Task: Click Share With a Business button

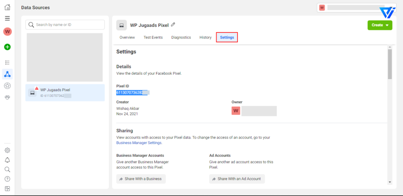Action: click(x=141, y=179)
